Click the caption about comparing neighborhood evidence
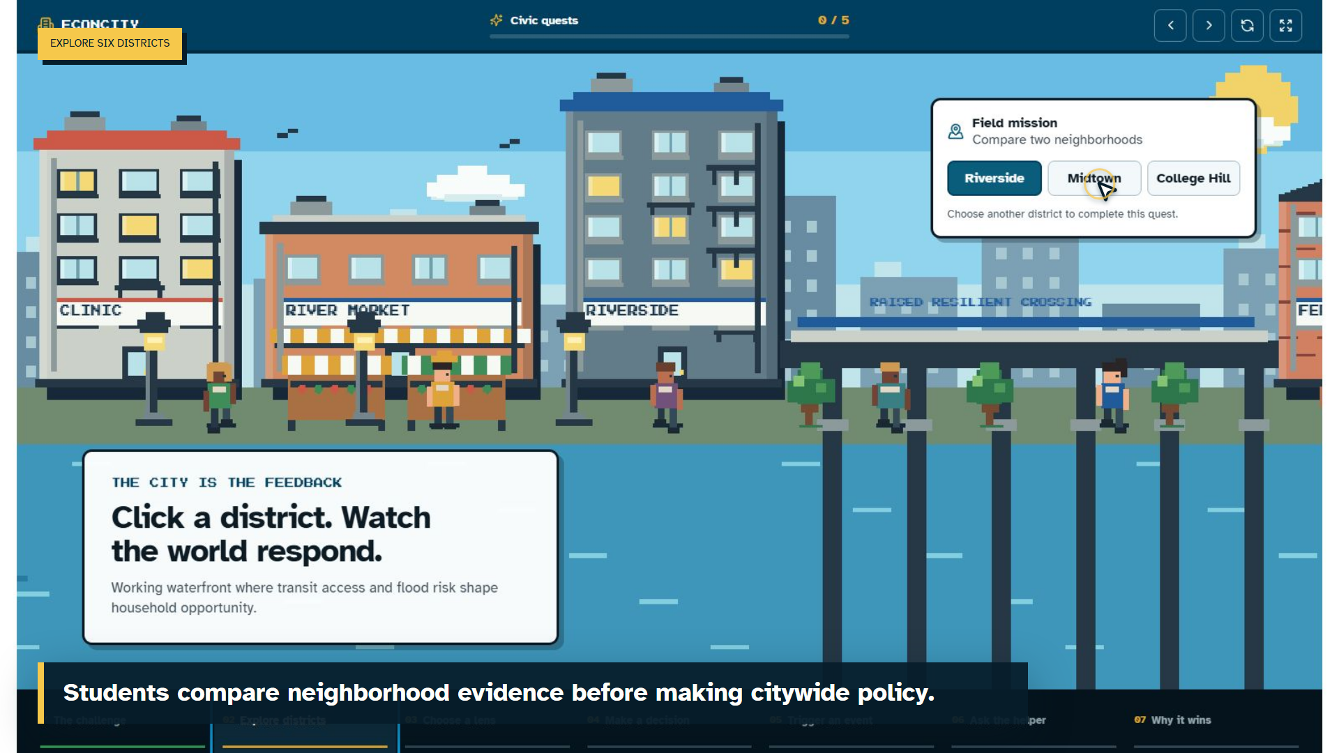1339x753 pixels. click(499, 692)
